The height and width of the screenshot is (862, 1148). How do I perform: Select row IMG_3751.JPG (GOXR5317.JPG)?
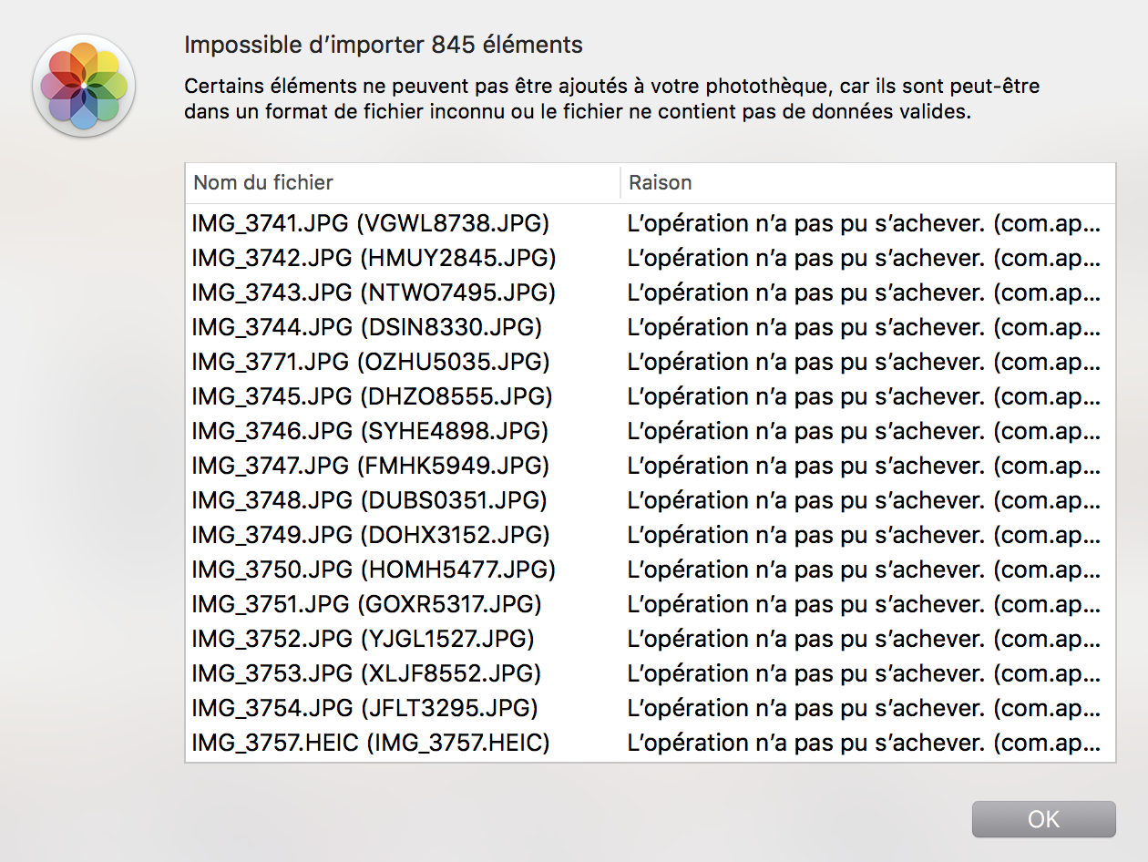click(367, 604)
